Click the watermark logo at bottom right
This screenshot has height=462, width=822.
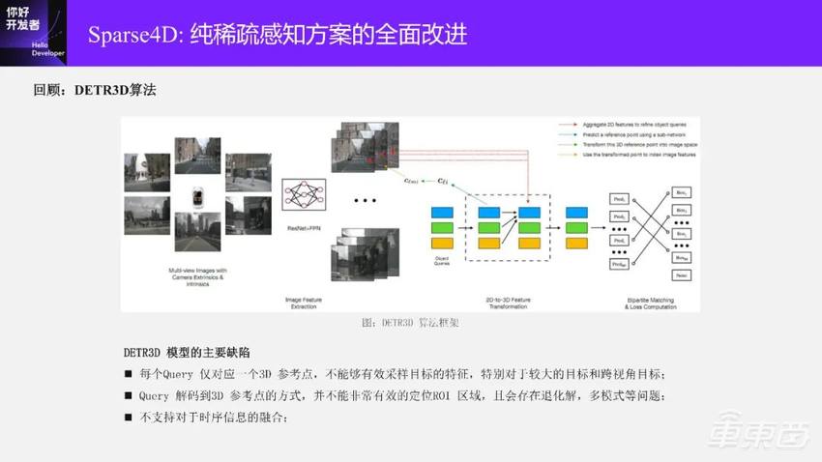(x=756, y=435)
